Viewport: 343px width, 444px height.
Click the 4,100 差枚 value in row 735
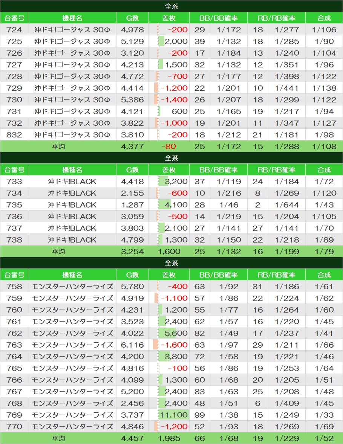pyautogui.click(x=176, y=205)
